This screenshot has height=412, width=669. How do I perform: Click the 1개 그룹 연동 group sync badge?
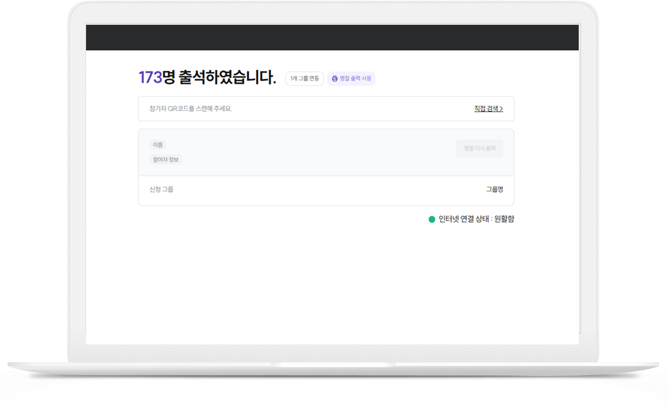(x=304, y=78)
